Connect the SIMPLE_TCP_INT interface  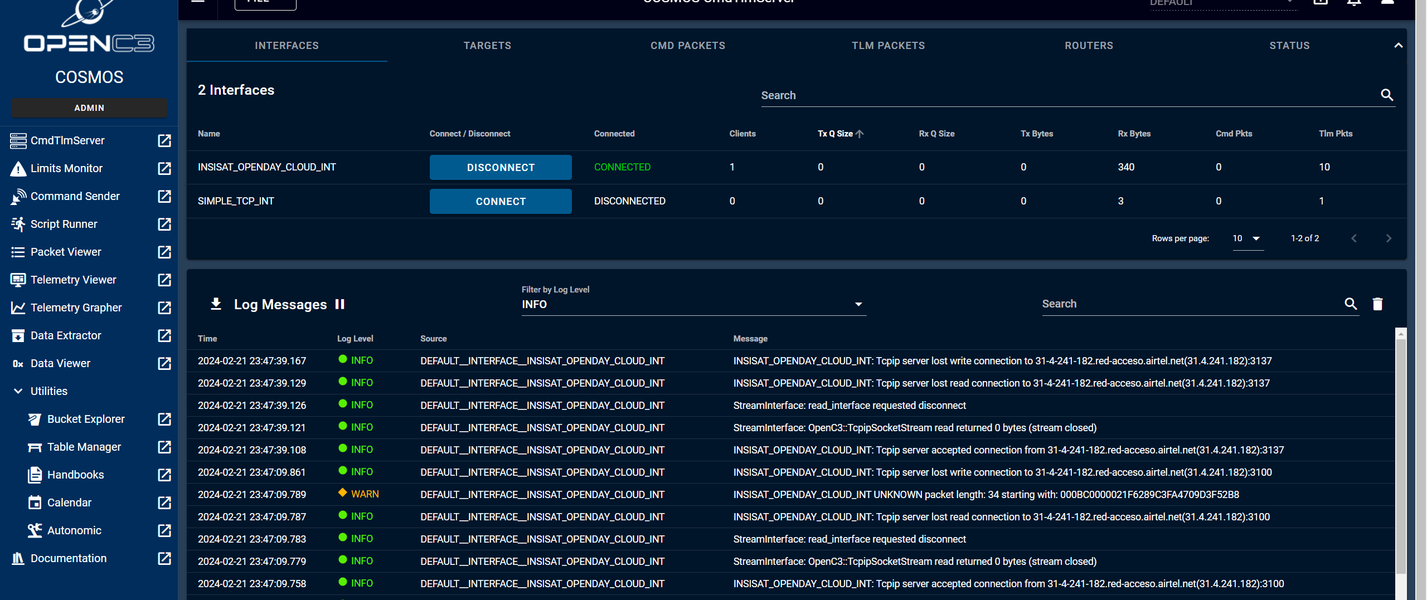[500, 202]
